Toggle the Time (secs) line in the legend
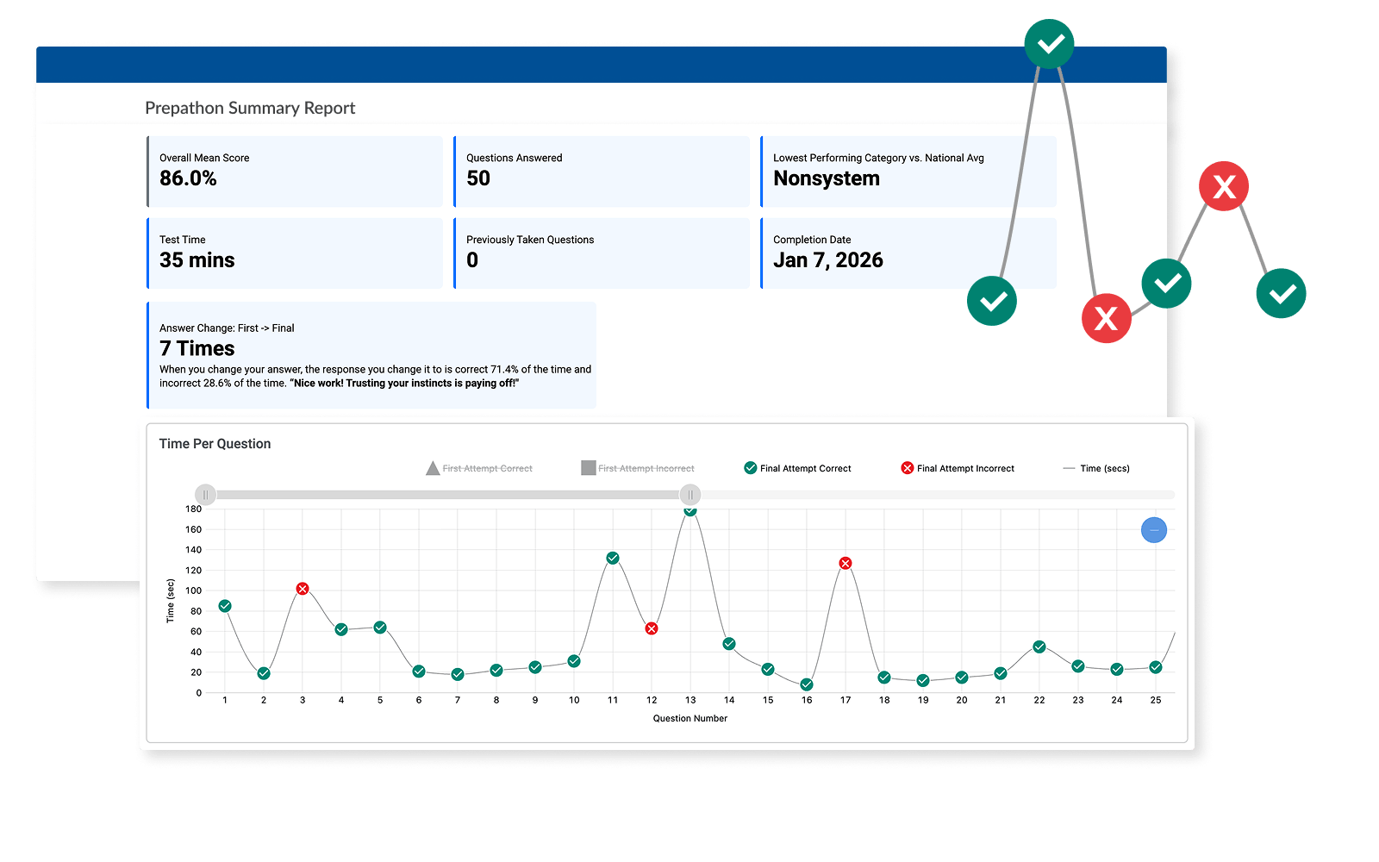Image resolution: width=1379 pixels, height=862 pixels. (x=1095, y=468)
